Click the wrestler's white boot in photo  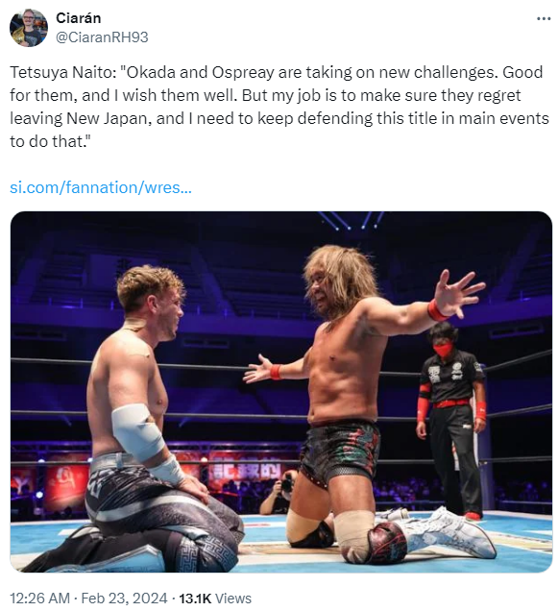tap(450, 536)
